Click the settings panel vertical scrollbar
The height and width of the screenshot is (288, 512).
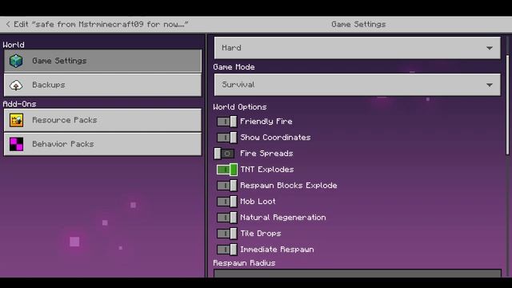click(x=507, y=105)
